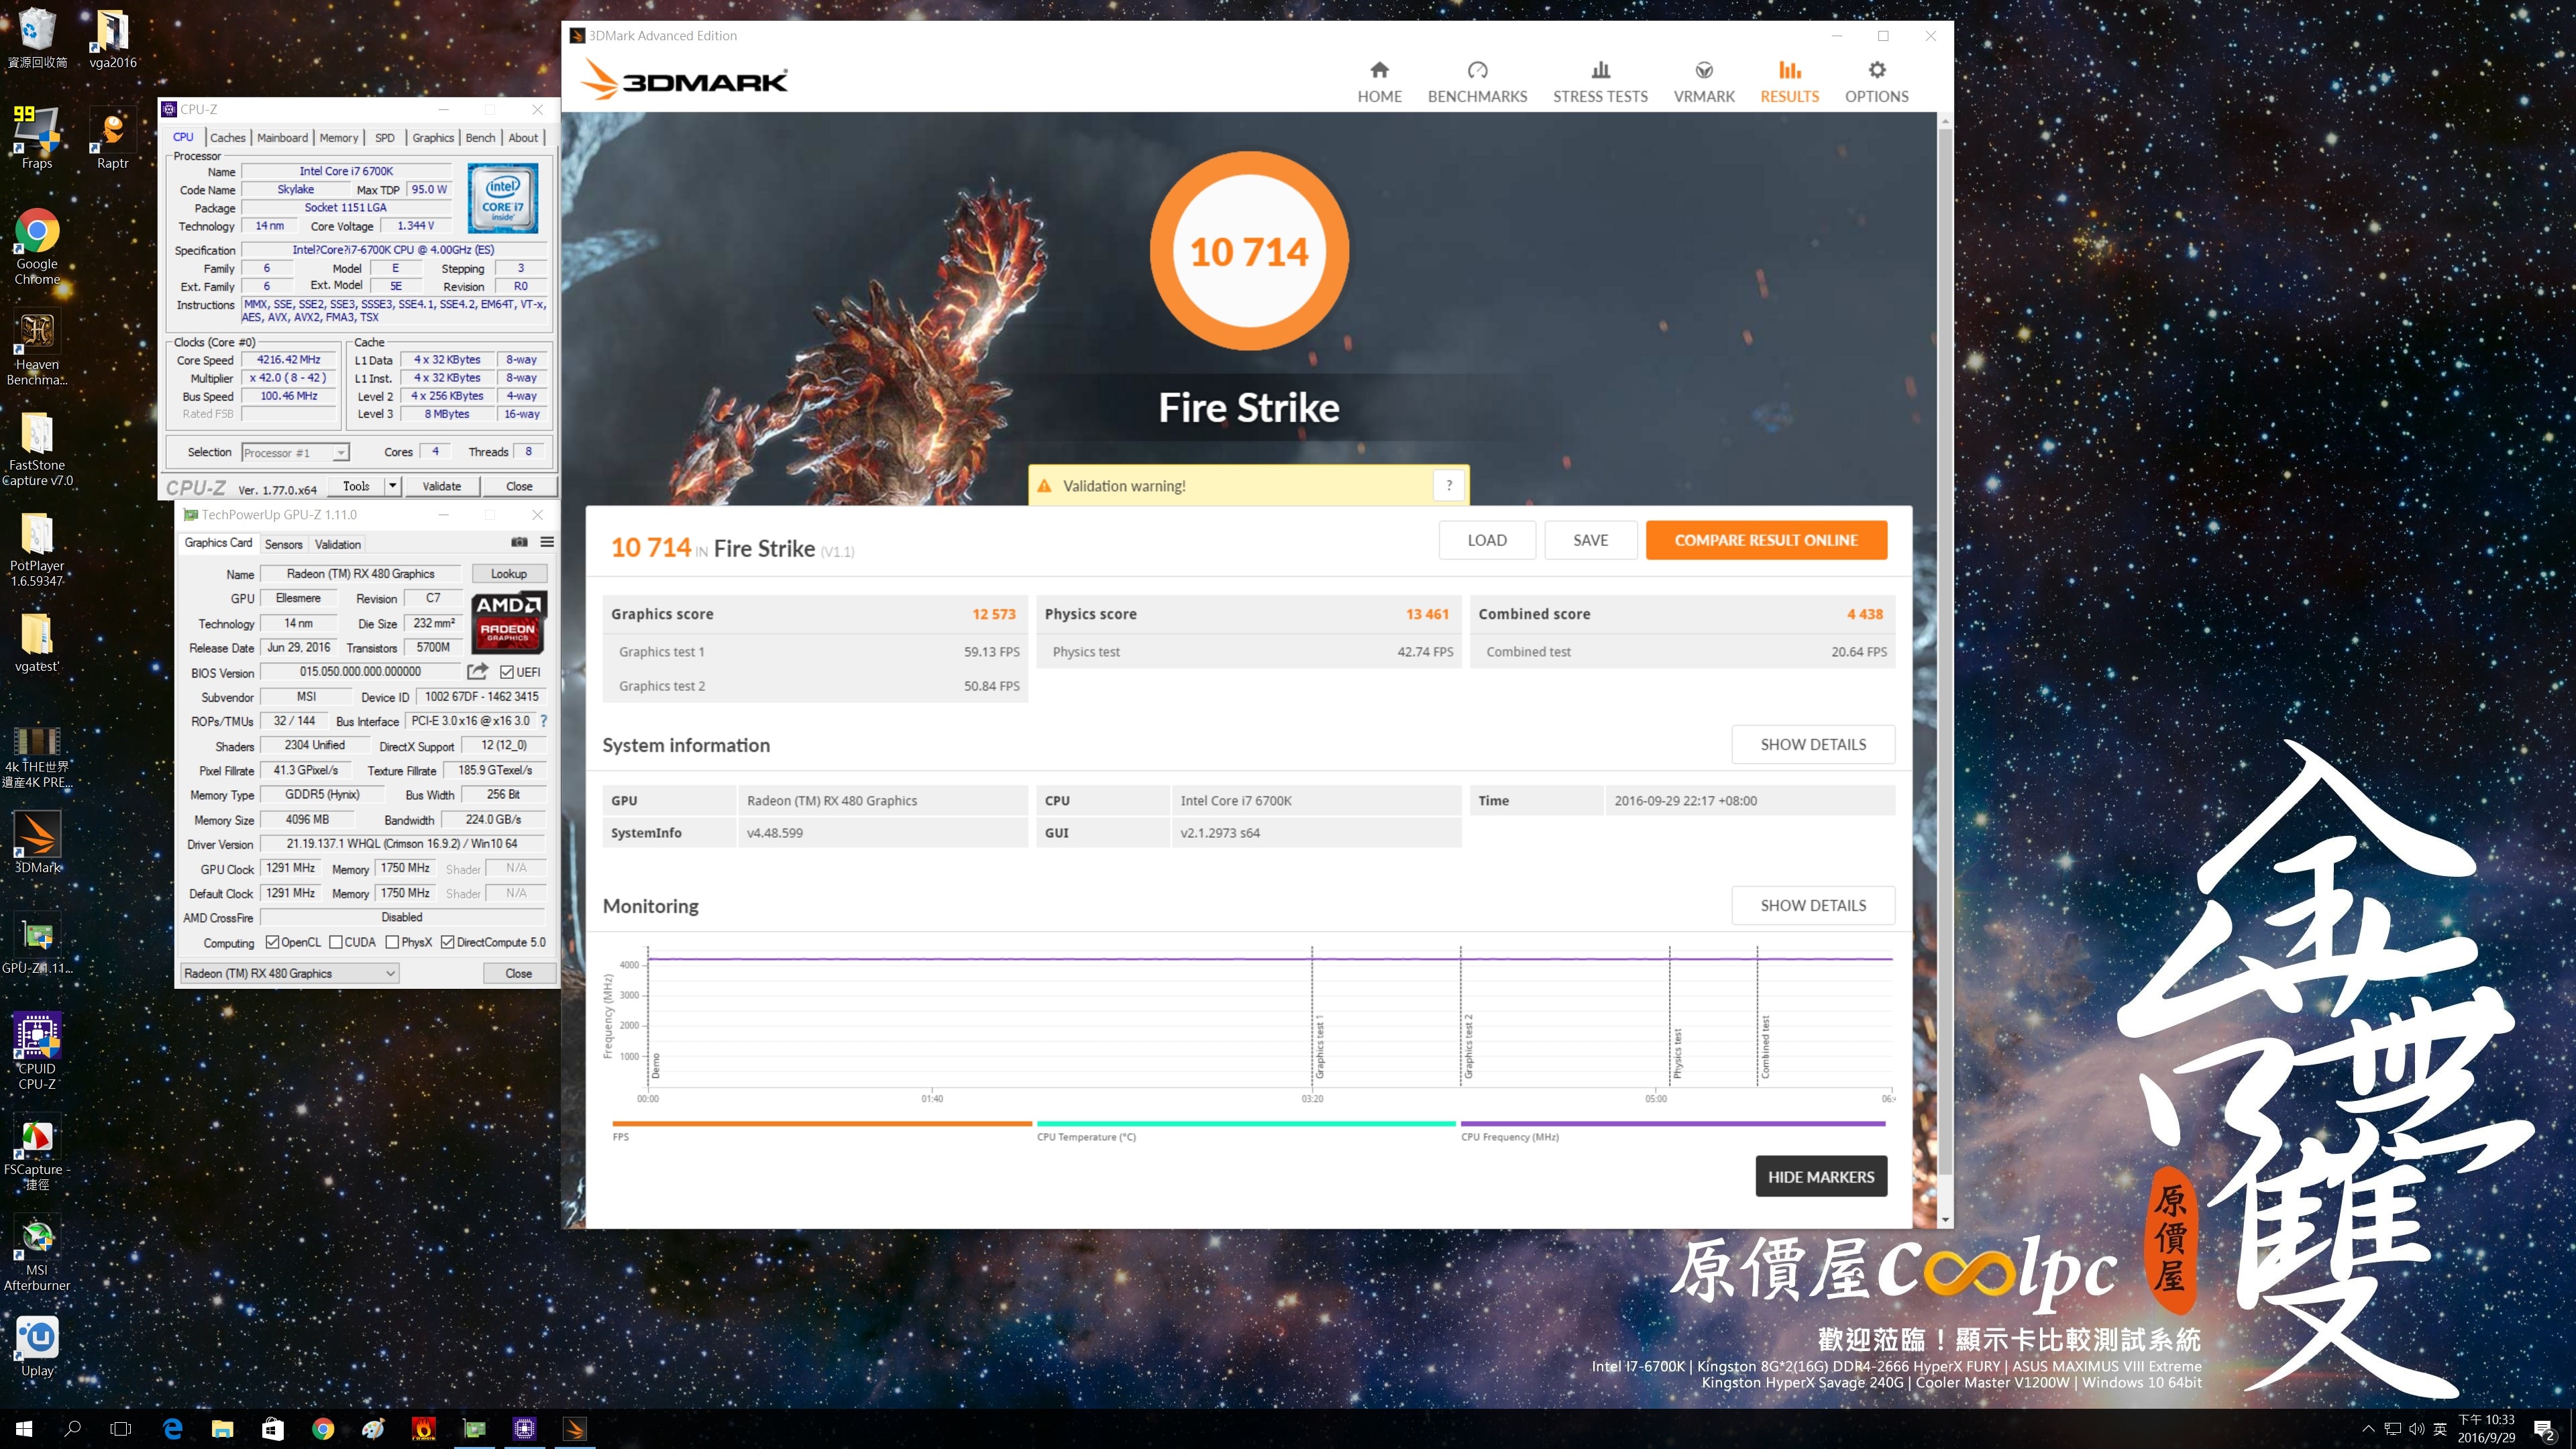Select the PotPlayer folder on desktop

37,549
